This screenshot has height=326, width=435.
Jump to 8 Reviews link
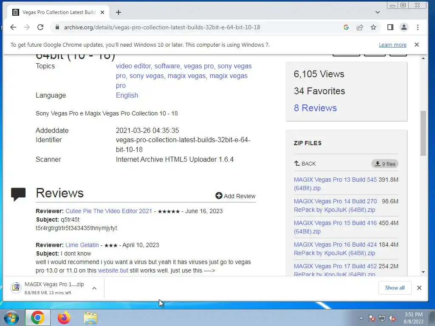point(315,108)
